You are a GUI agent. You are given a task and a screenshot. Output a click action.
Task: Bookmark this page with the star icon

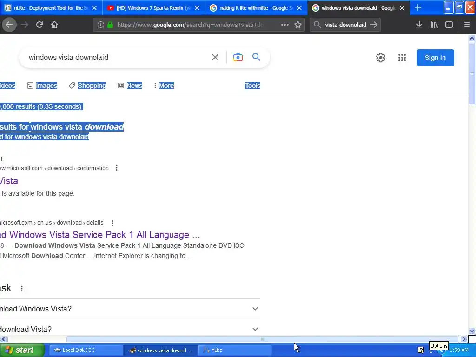[x=298, y=25]
